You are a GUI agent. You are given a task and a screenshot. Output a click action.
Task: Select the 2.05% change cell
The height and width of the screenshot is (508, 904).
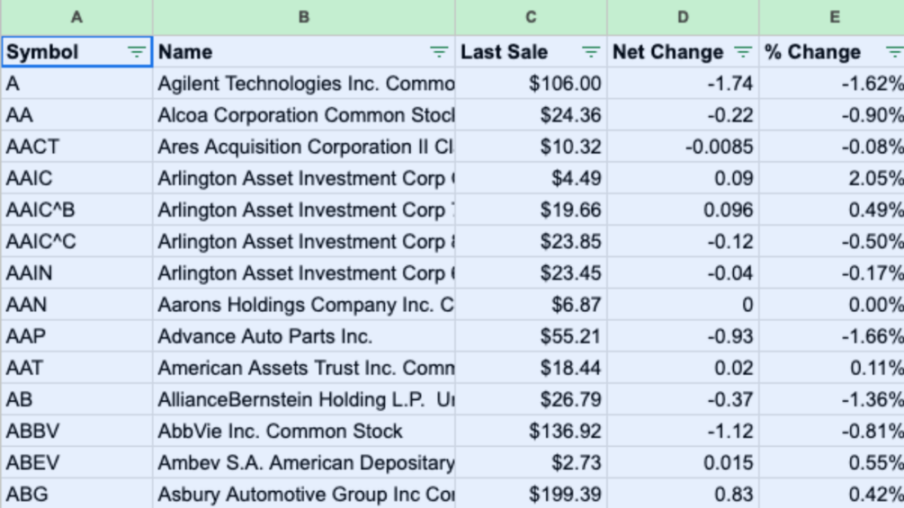point(832,179)
